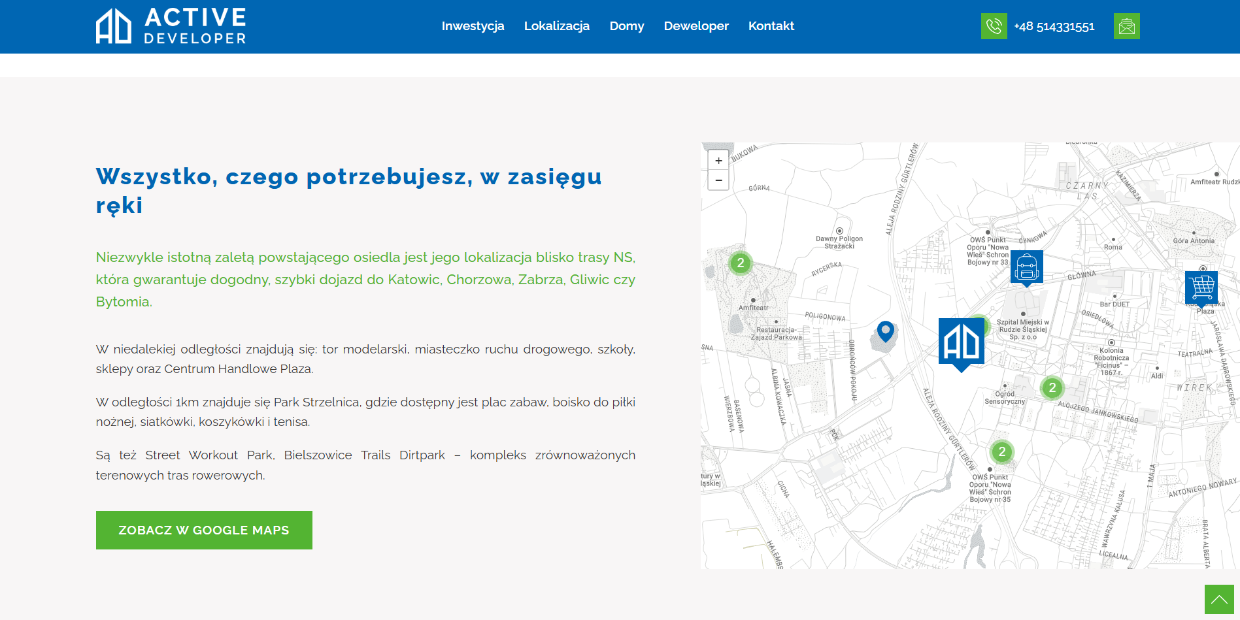This screenshot has width=1240, height=620.
Task: Click the 'Aldi' label on map
Action: (x=1157, y=376)
